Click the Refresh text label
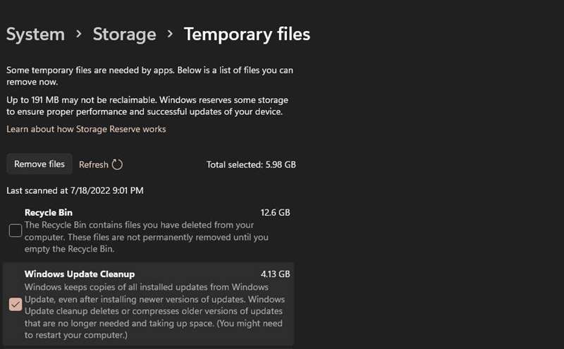The height and width of the screenshot is (349, 564). tap(94, 164)
